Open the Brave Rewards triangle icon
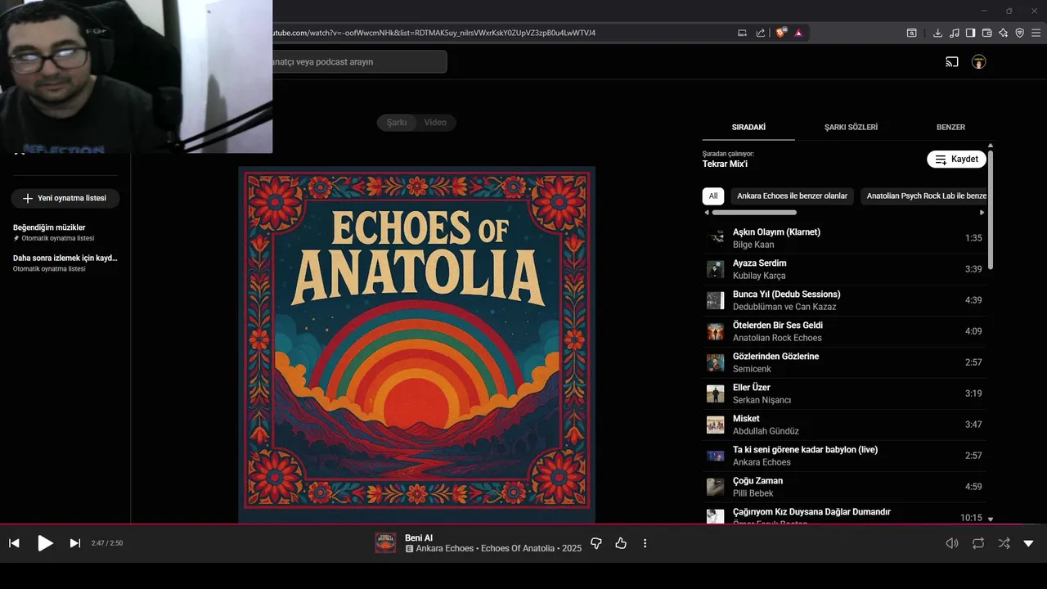Image resolution: width=1047 pixels, height=589 pixels. 798,33
